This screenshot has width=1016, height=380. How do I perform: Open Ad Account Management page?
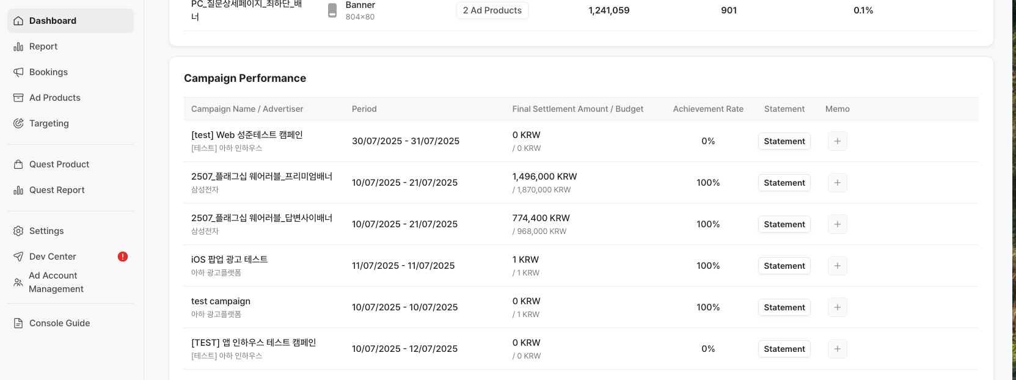tap(56, 282)
